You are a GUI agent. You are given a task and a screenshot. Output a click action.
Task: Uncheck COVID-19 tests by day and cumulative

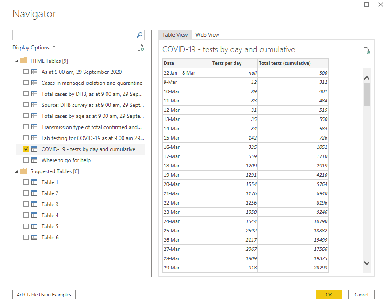[26, 149]
